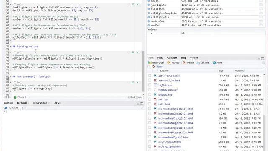
Task: Select the checkbox for activity07_02.Rmd
Action: click(x=149, y=80)
